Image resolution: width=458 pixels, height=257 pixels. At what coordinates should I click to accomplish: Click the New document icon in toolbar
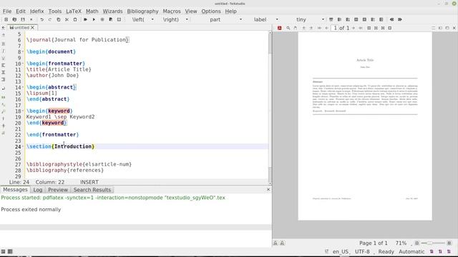click(x=6, y=19)
